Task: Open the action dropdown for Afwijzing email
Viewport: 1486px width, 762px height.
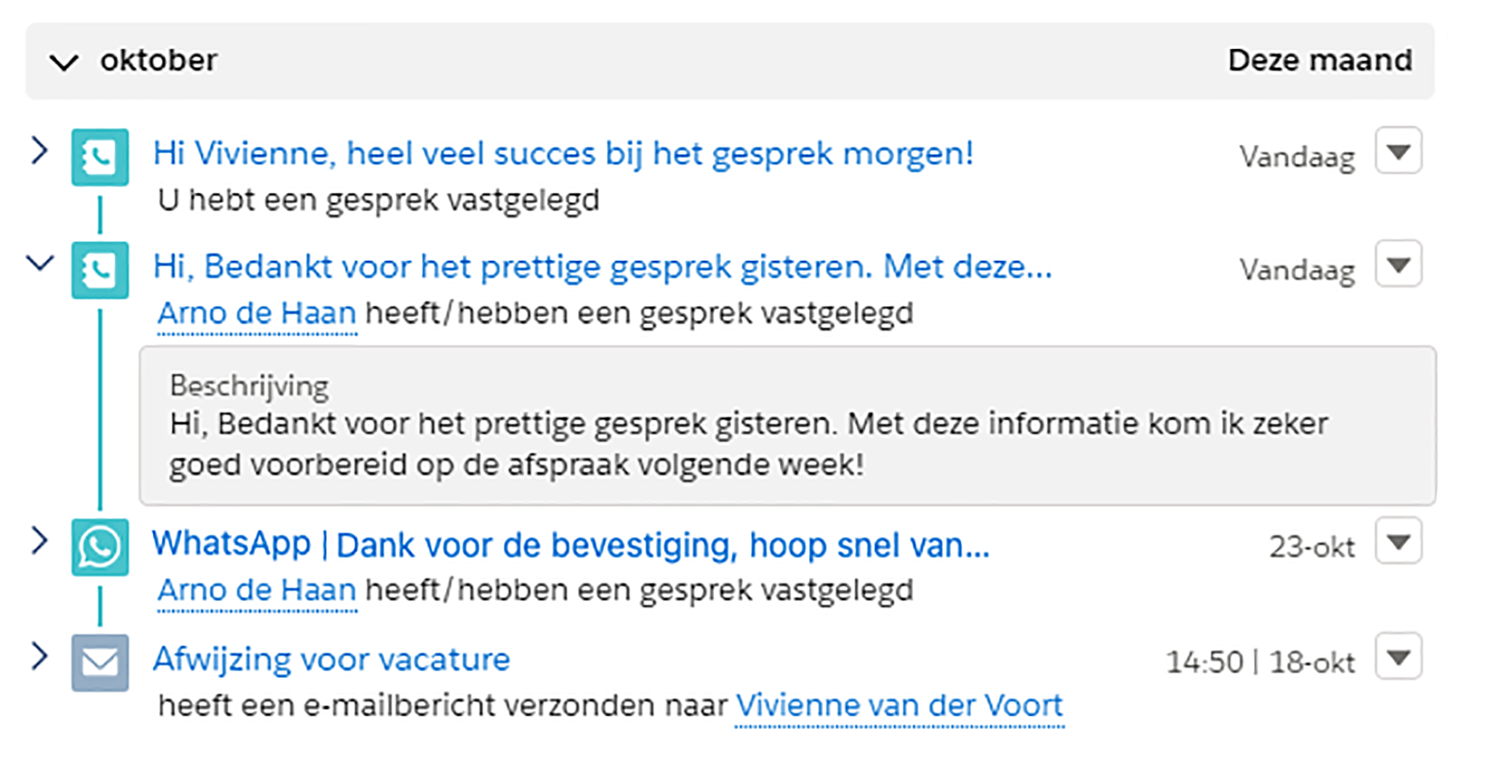Action: point(1398,656)
